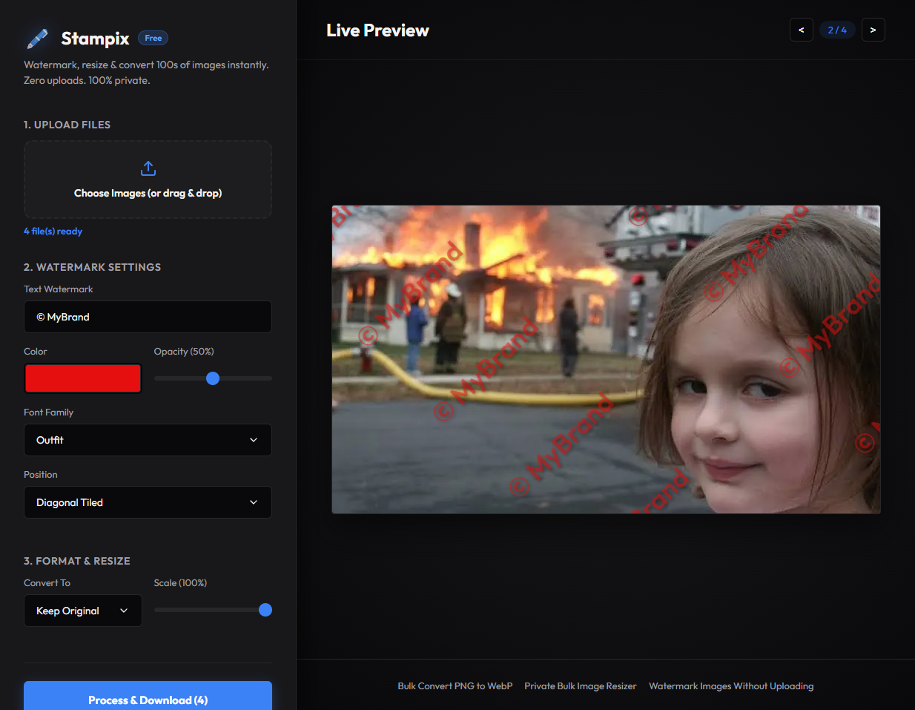
Task: Open the Position dropdown showing Diagonal Tiled
Action: [148, 502]
